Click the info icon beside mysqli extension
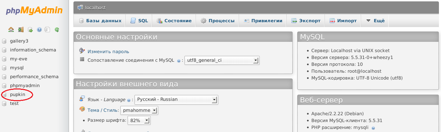The height and width of the screenshot is (132, 441). tap(373, 128)
